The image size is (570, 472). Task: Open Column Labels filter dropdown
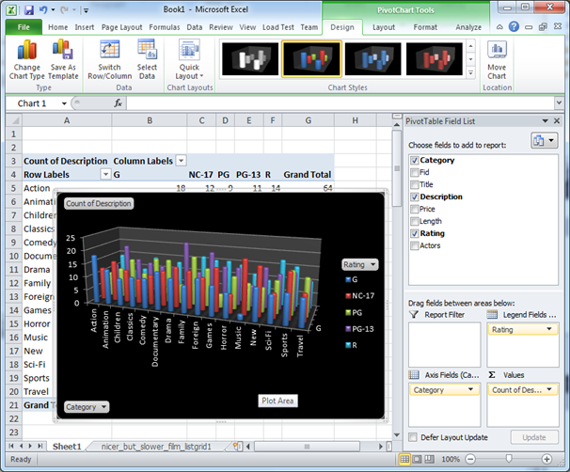(181, 161)
